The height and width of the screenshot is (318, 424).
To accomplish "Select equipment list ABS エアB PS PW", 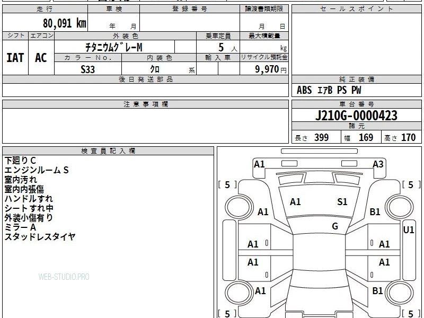I will coord(329,90).
